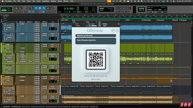Switch to Clip Effects tab at bottom

[x=16, y=107]
